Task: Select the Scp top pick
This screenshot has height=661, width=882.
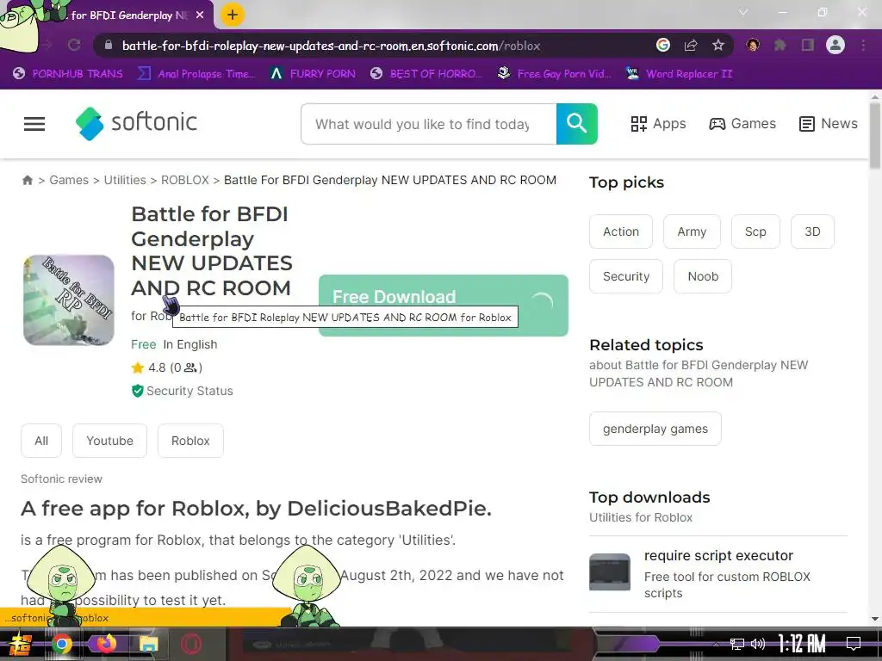Action: click(x=755, y=232)
